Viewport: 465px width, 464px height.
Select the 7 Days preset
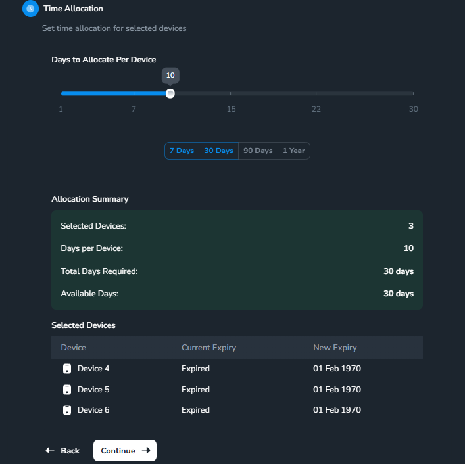(x=182, y=151)
